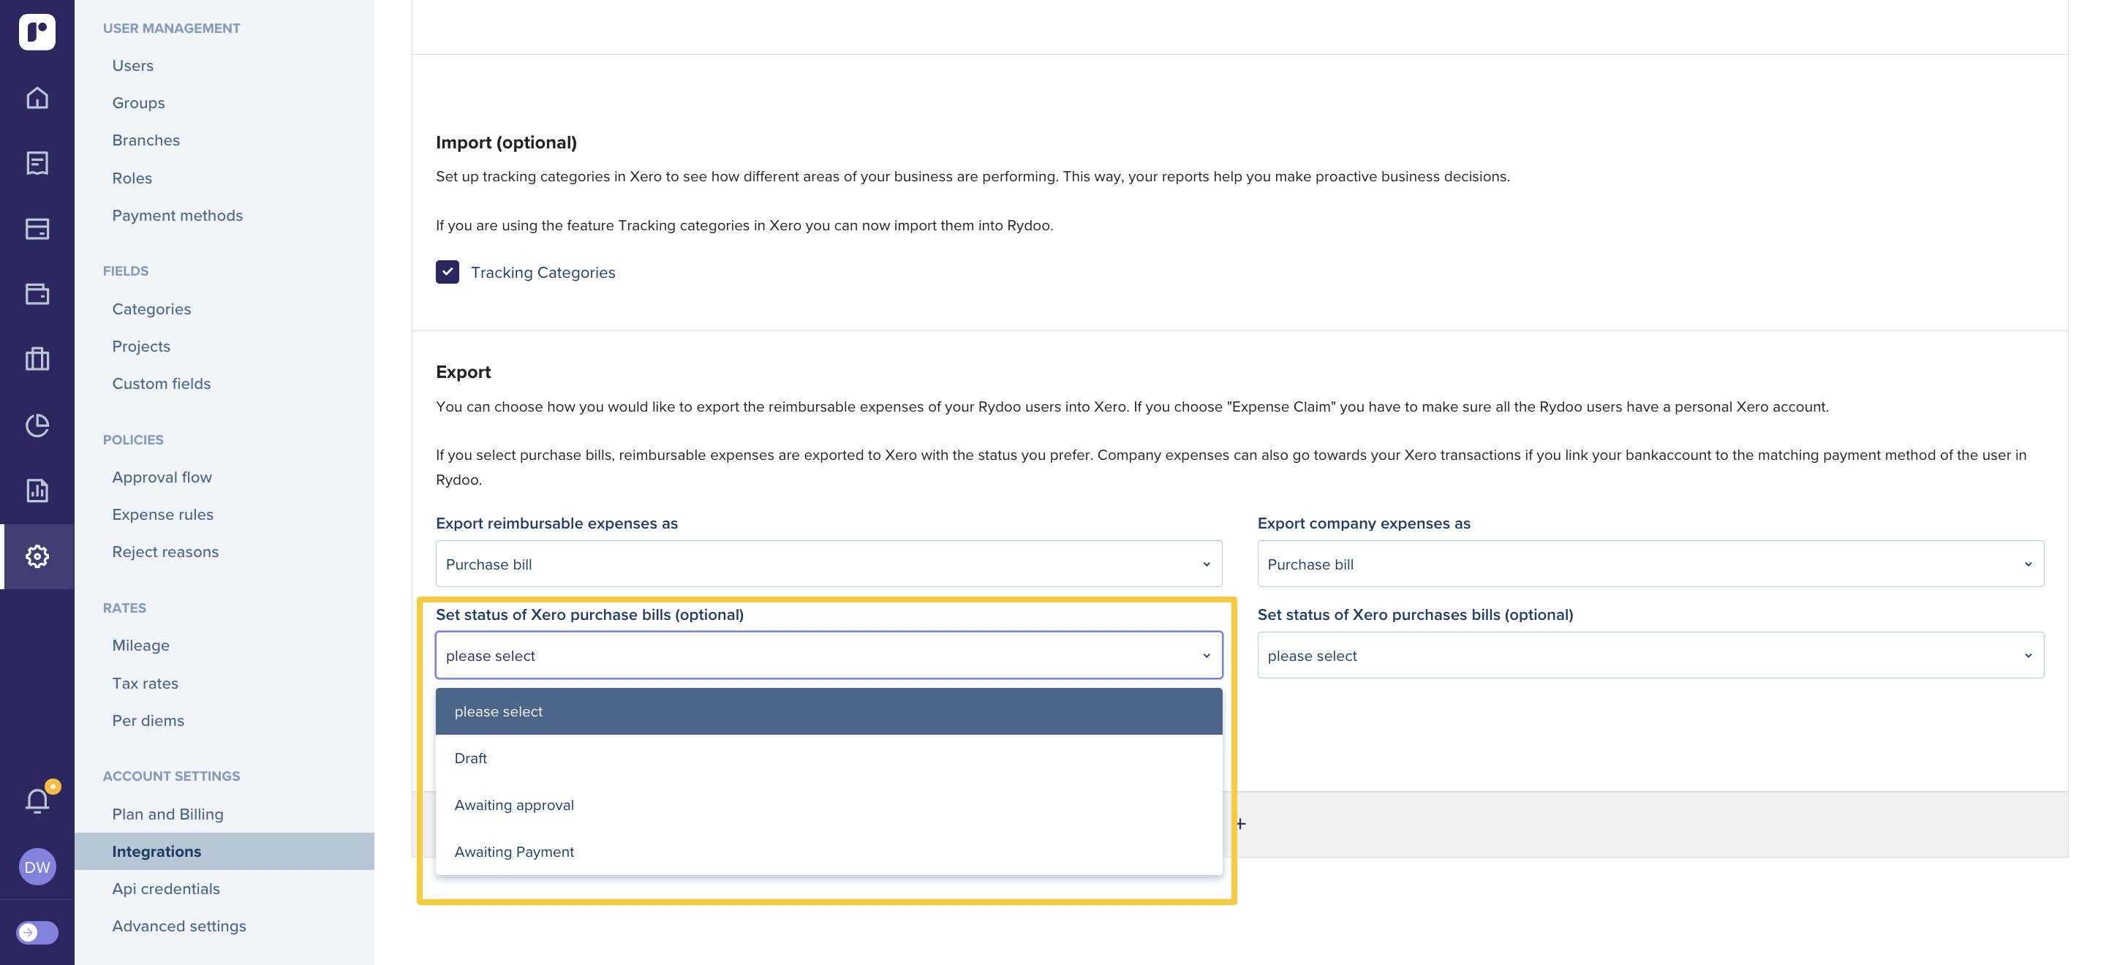Open Expense rules page
Image resolution: width=2106 pixels, height=965 pixels.
pyautogui.click(x=162, y=514)
